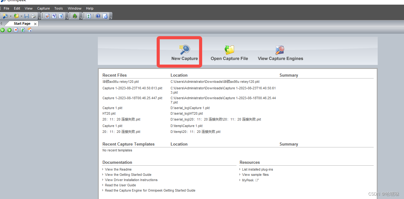This screenshot has width=404, height=199.
Task: Open the Capture menu
Action: coord(43,8)
